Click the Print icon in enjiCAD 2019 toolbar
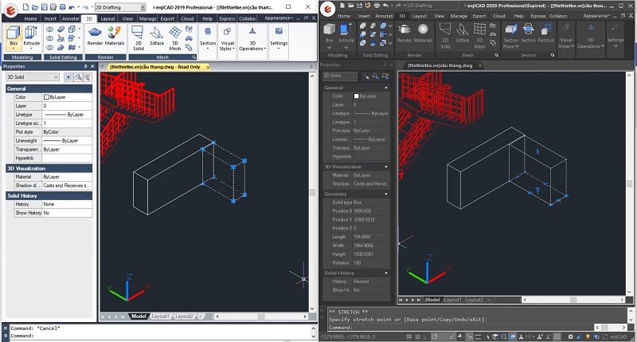The image size is (637, 342). point(62,7)
